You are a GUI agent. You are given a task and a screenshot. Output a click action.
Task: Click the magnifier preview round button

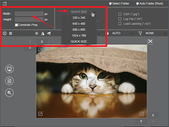pyautogui.click(x=9, y=93)
